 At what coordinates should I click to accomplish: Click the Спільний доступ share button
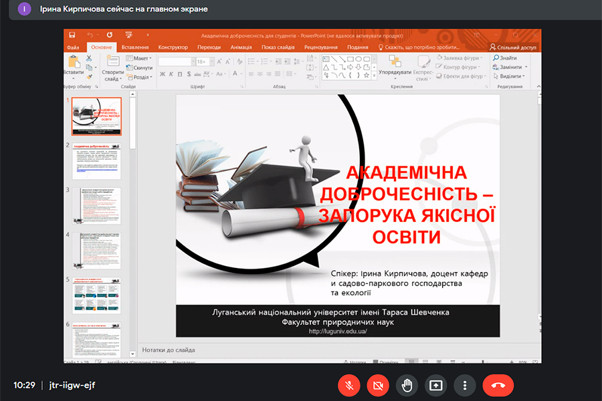coord(514,47)
